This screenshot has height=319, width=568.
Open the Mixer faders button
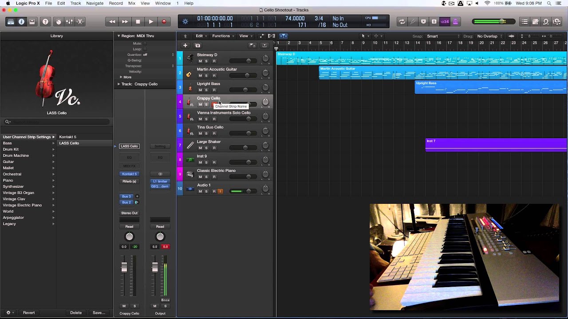[69, 22]
